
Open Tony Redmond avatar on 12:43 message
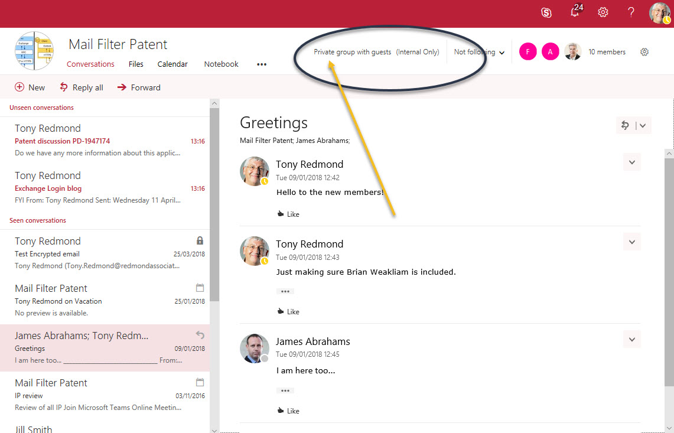(x=255, y=250)
